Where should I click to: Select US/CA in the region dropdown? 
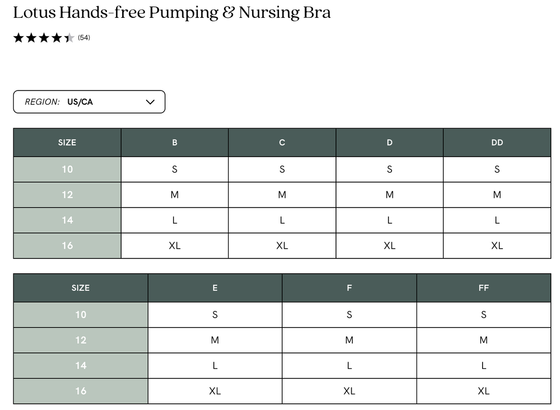[x=79, y=102]
